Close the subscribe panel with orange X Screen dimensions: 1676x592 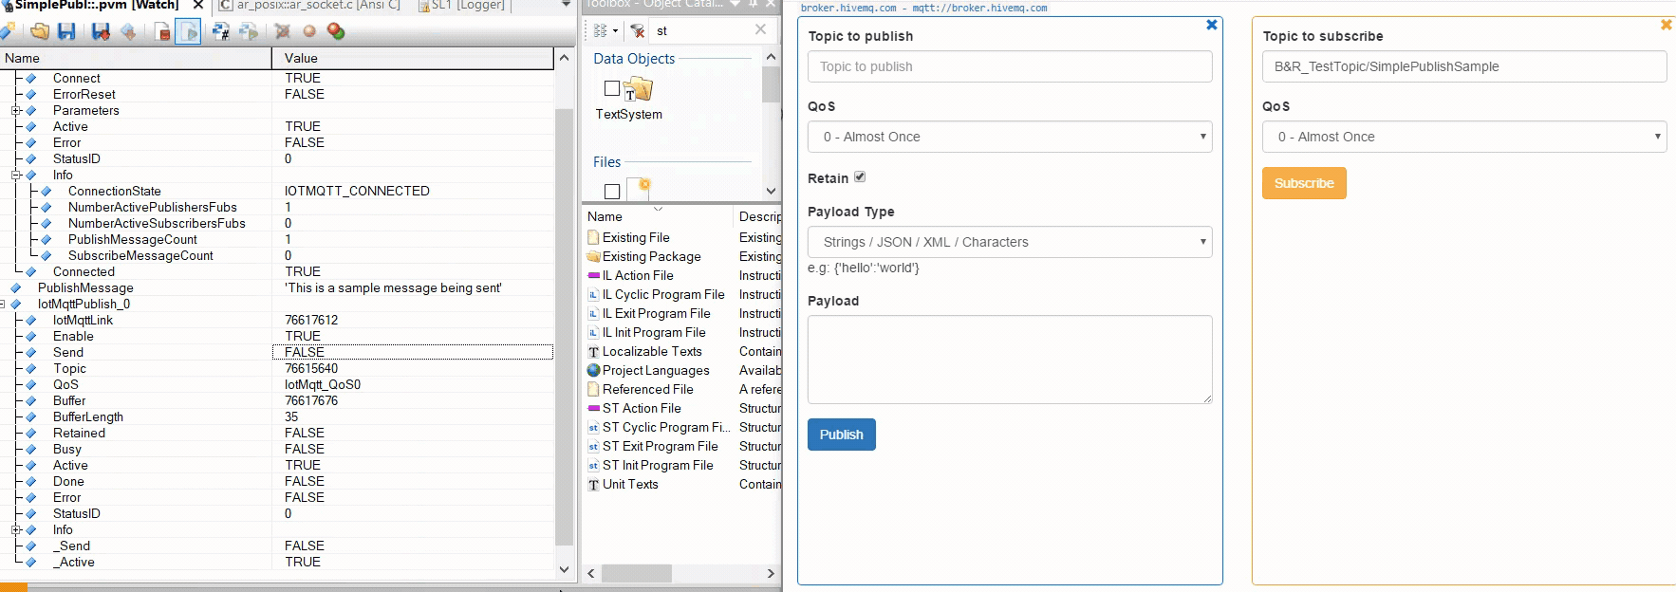pos(1666,25)
